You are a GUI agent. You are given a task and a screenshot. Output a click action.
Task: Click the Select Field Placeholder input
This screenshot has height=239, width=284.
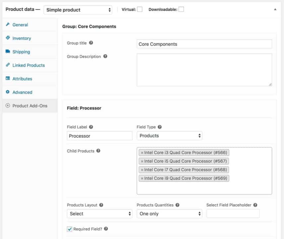point(233,213)
